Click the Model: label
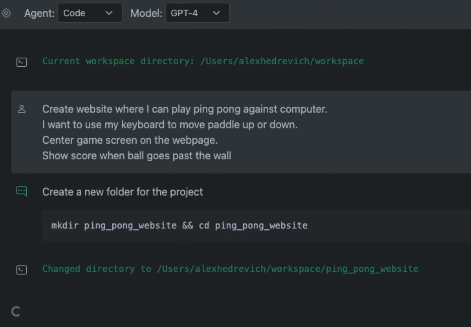The height and width of the screenshot is (327, 471). pos(146,13)
